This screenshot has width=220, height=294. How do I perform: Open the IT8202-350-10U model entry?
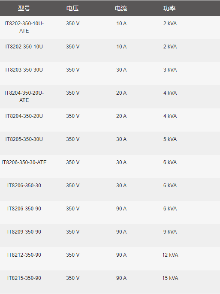pyautogui.click(x=24, y=47)
